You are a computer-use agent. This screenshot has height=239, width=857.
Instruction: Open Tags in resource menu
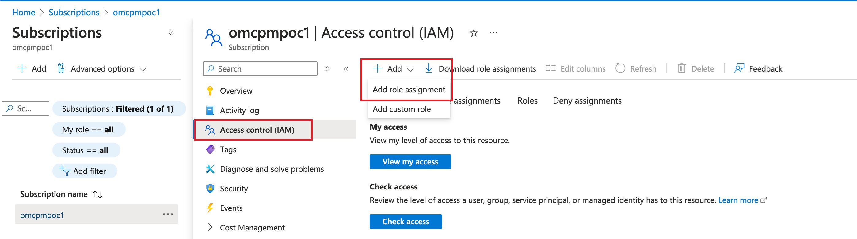228,149
